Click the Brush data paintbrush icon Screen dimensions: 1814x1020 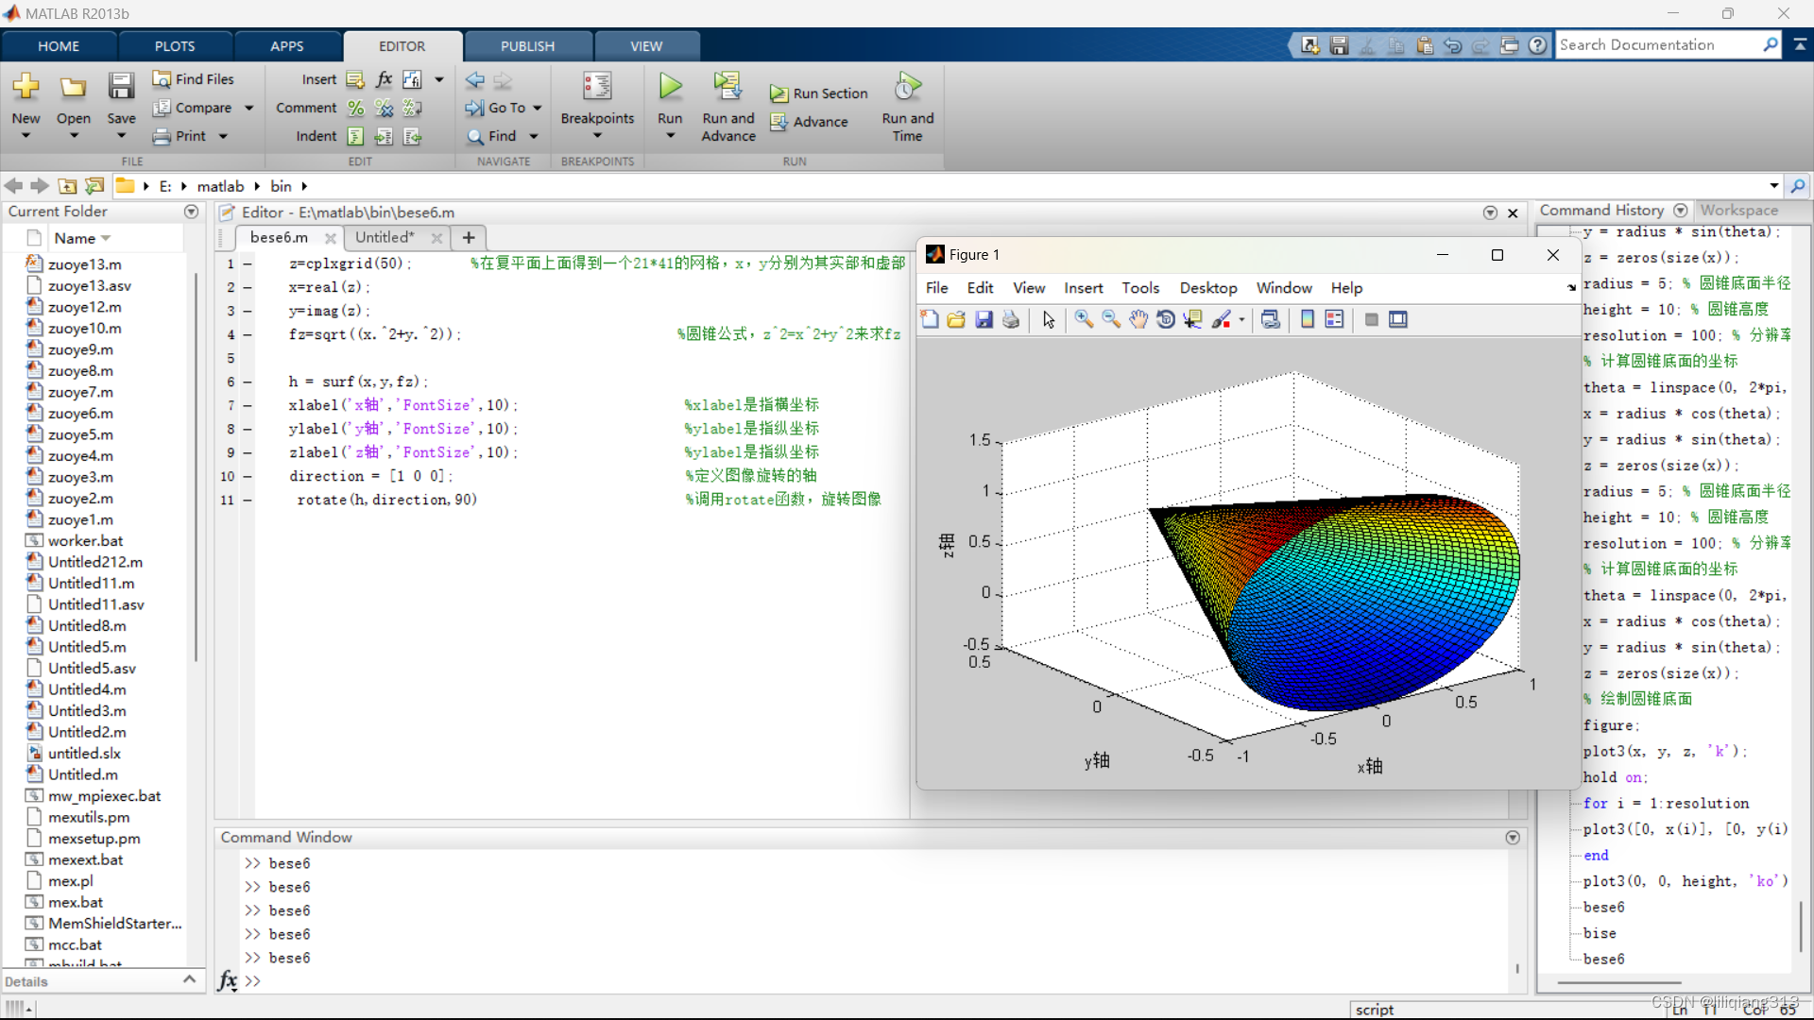tap(1221, 320)
